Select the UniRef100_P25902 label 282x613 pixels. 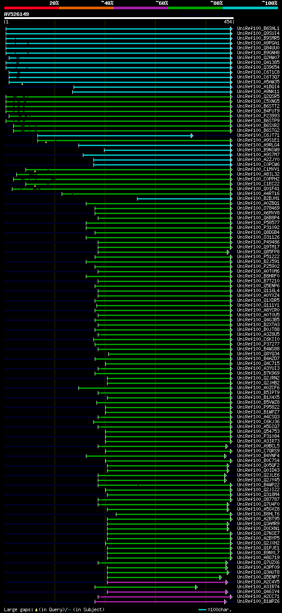coord(258,266)
